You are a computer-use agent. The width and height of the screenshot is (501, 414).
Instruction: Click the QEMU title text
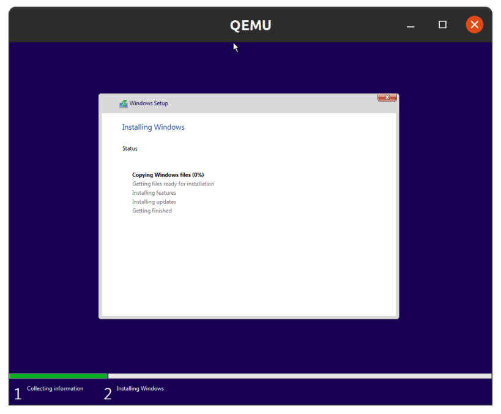coord(251,25)
